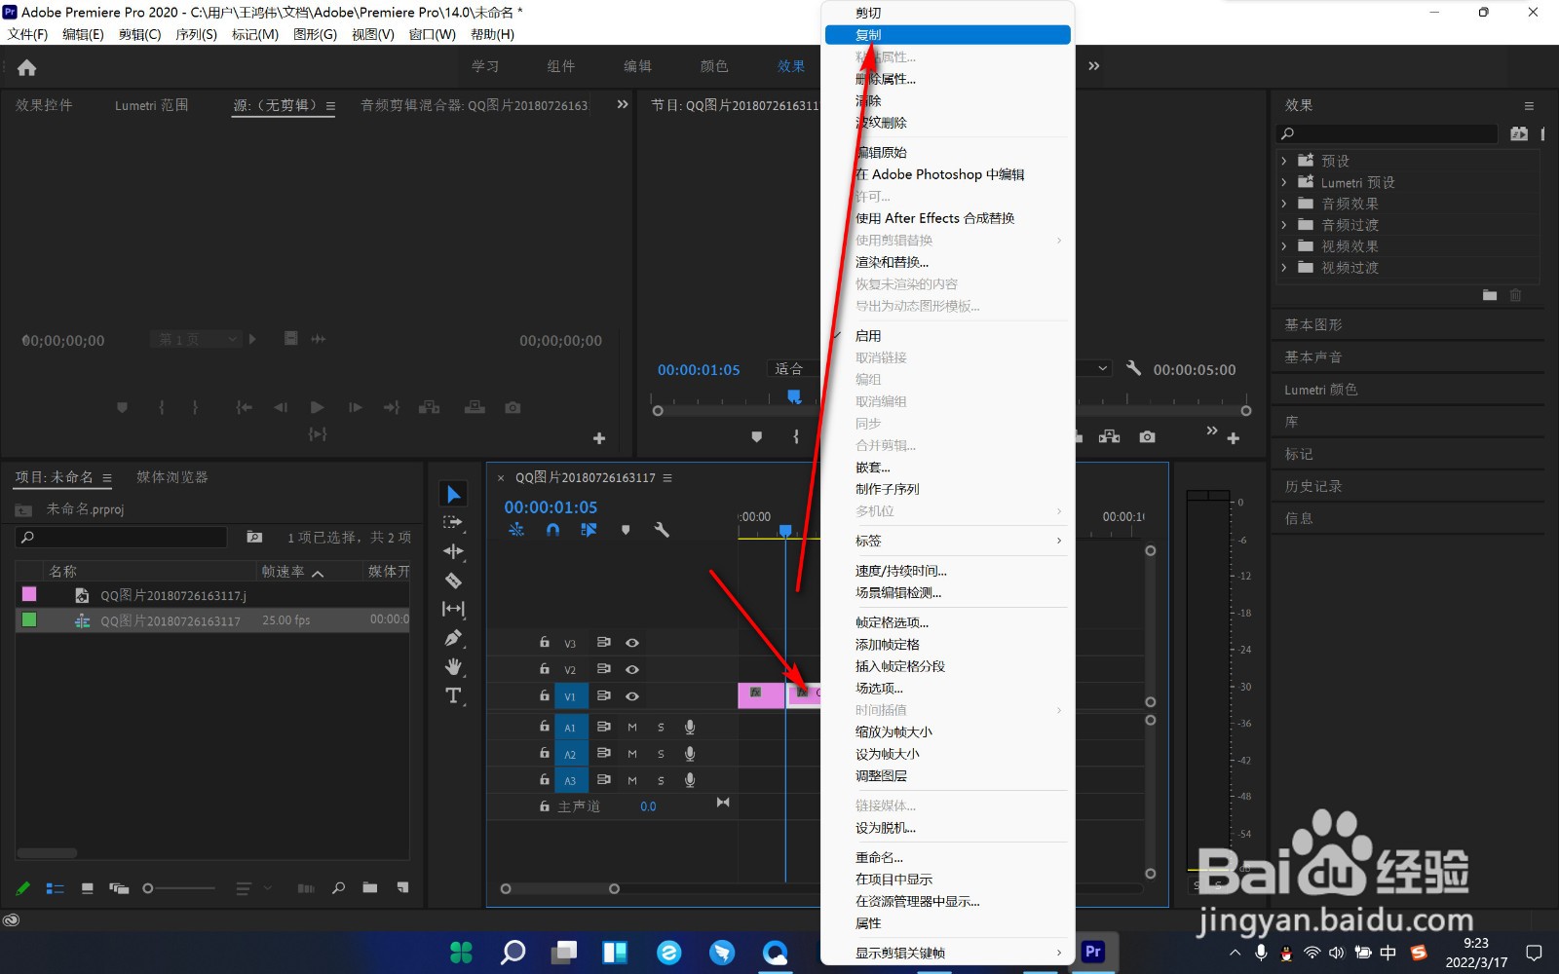Image resolution: width=1559 pixels, height=974 pixels.
Task: Toggle sync lock on track A1
Action: [603, 727]
